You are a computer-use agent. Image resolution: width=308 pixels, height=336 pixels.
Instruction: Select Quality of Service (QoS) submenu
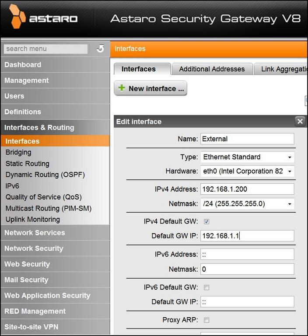pos(43,197)
